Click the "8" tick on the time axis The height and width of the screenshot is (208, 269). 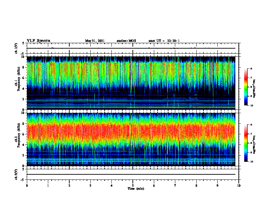point(196,186)
